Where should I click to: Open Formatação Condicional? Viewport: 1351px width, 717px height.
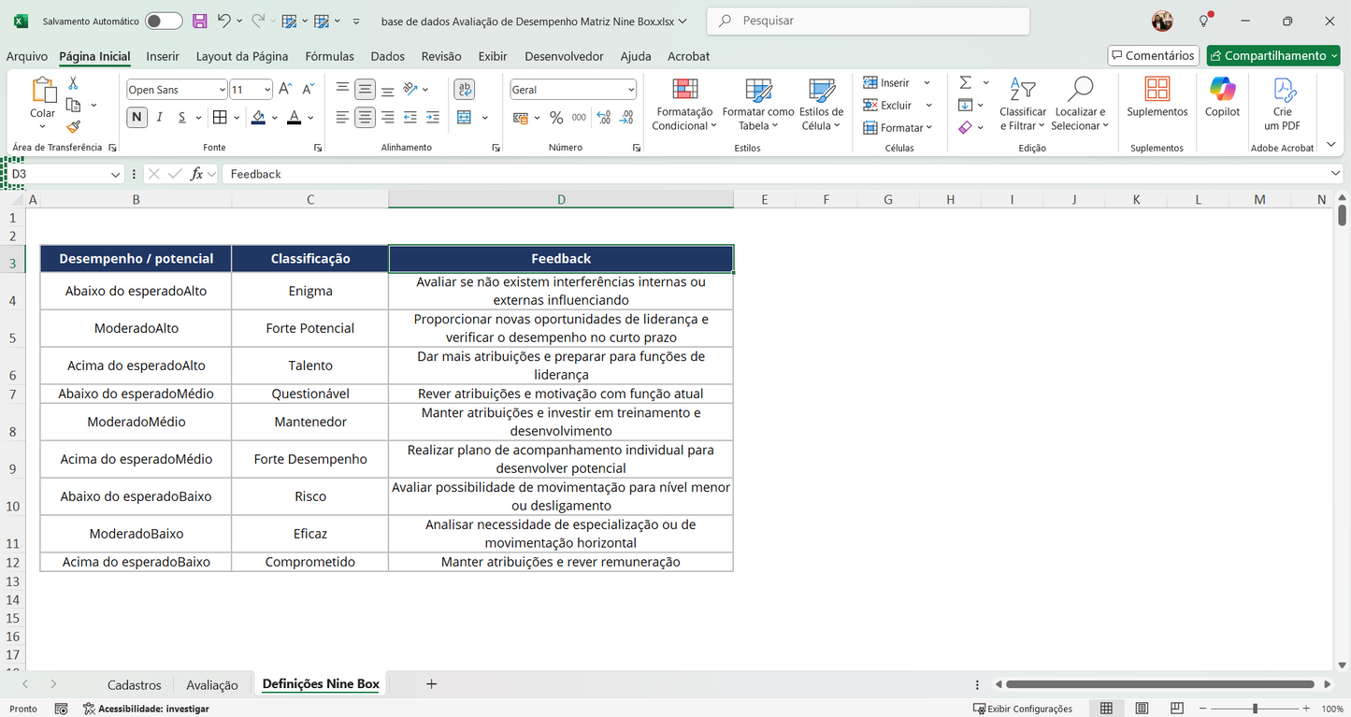(x=683, y=105)
